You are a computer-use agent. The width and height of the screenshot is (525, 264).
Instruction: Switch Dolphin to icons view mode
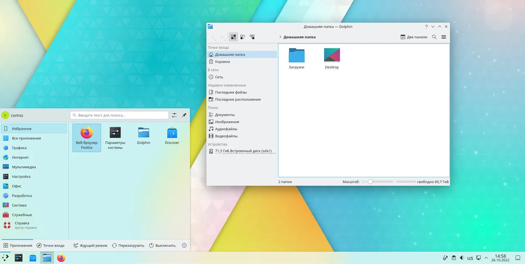point(233,37)
